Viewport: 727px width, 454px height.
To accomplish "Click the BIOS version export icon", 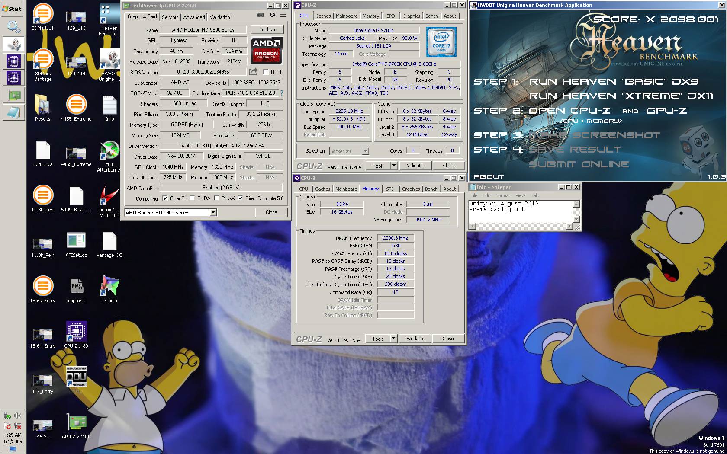I will point(253,72).
